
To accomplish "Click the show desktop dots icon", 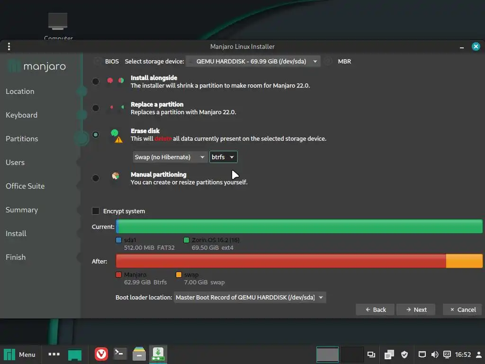I will (54, 354).
